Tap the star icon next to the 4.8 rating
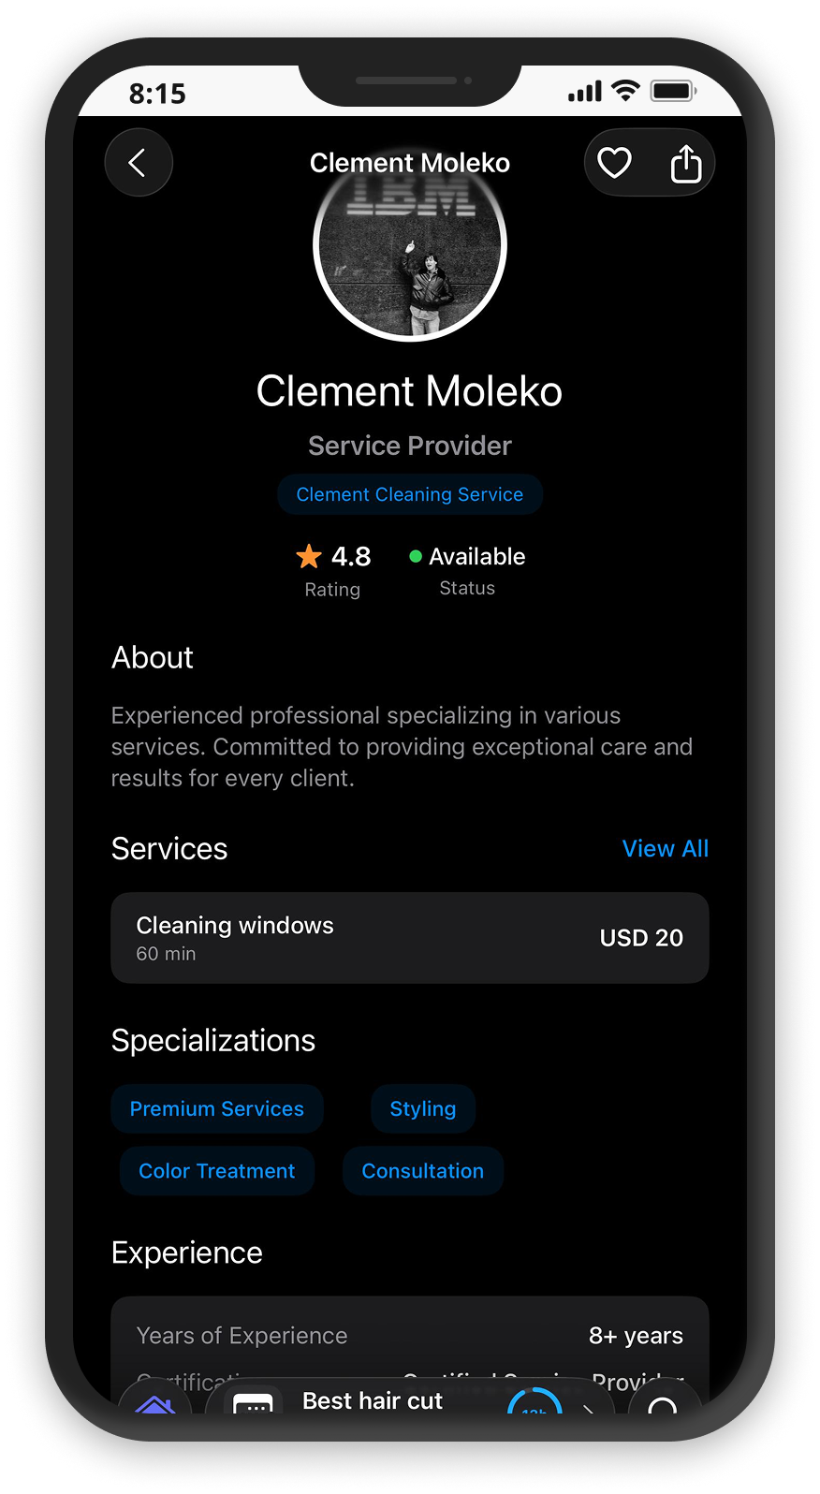The width and height of the screenshot is (820, 1494). click(308, 556)
